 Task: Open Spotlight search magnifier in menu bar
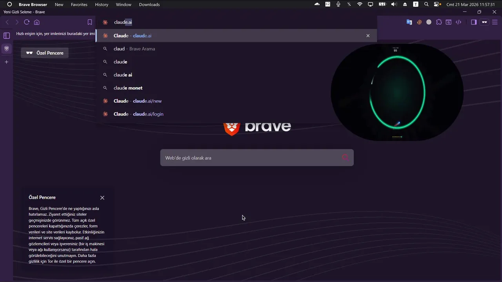426,4
